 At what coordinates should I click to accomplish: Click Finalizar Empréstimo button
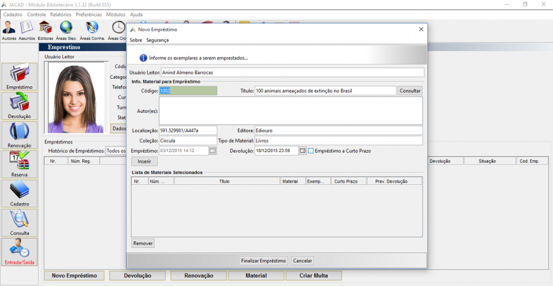263,261
